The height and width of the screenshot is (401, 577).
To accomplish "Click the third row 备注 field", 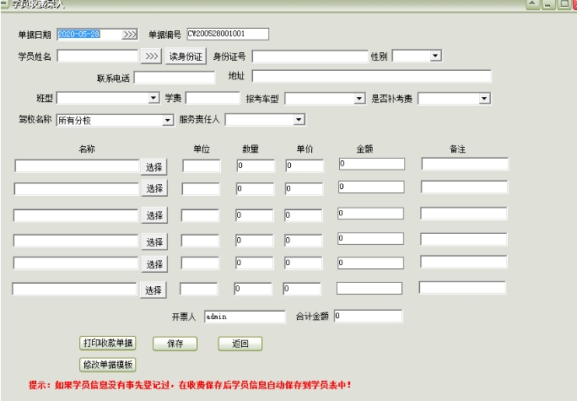I will click(x=464, y=214).
